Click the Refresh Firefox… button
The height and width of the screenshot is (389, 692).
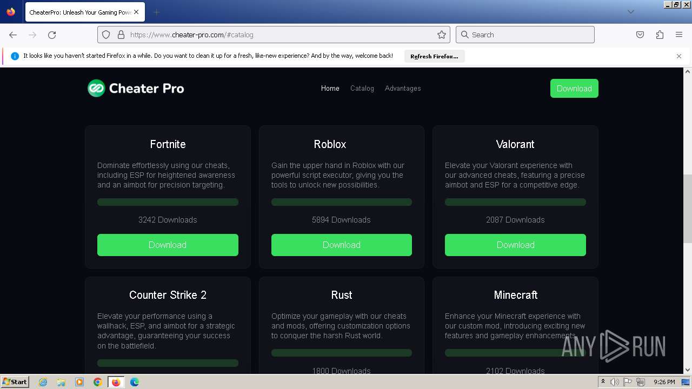click(434, 56)
